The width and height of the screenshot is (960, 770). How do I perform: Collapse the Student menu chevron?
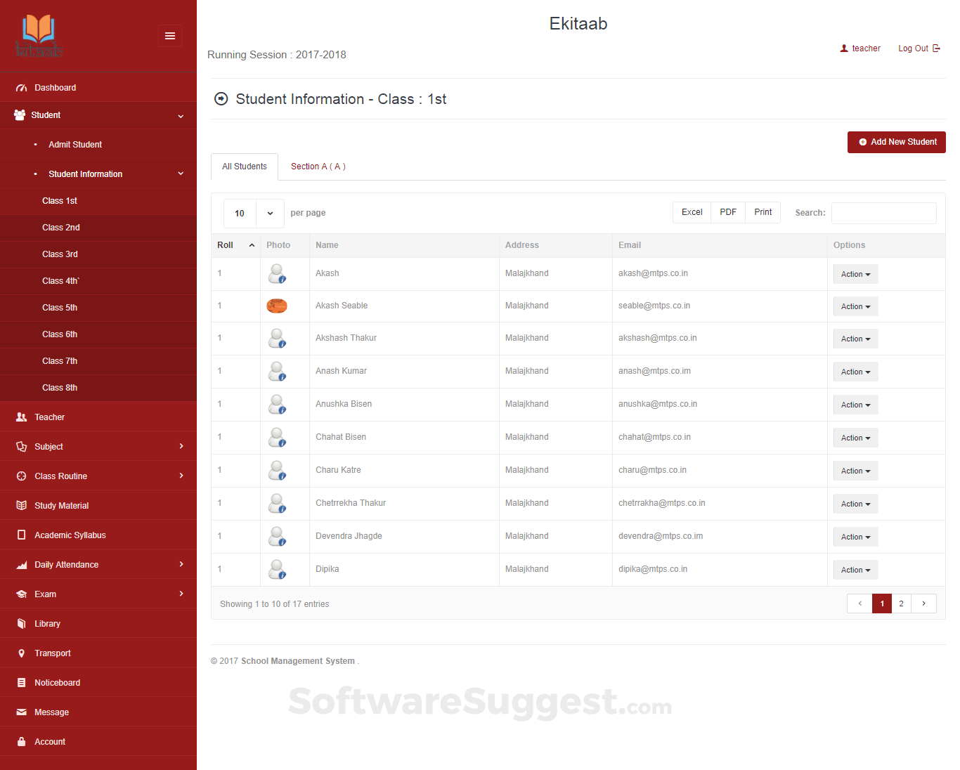pyautogui.click(x=181, y=116)
